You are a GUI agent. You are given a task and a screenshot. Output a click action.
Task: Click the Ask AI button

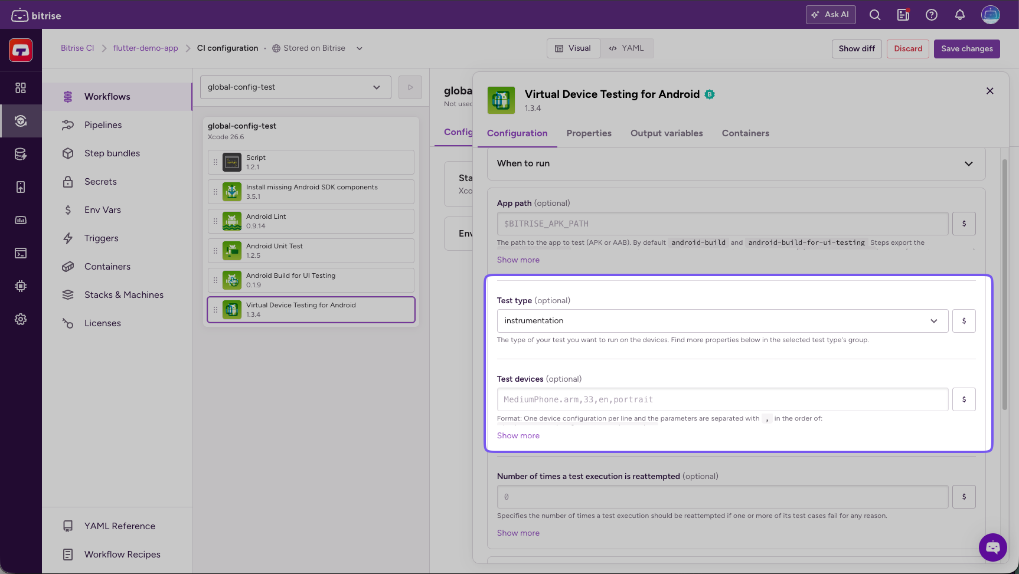pos(831,15)
